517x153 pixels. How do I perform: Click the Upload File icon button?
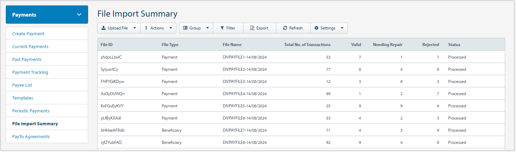coord(103,28)
